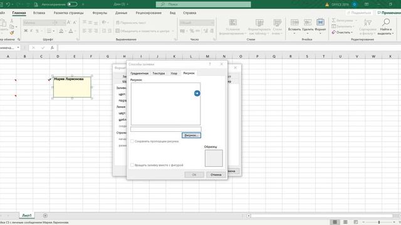Open Найти и выделить menu

coord(386,27)
